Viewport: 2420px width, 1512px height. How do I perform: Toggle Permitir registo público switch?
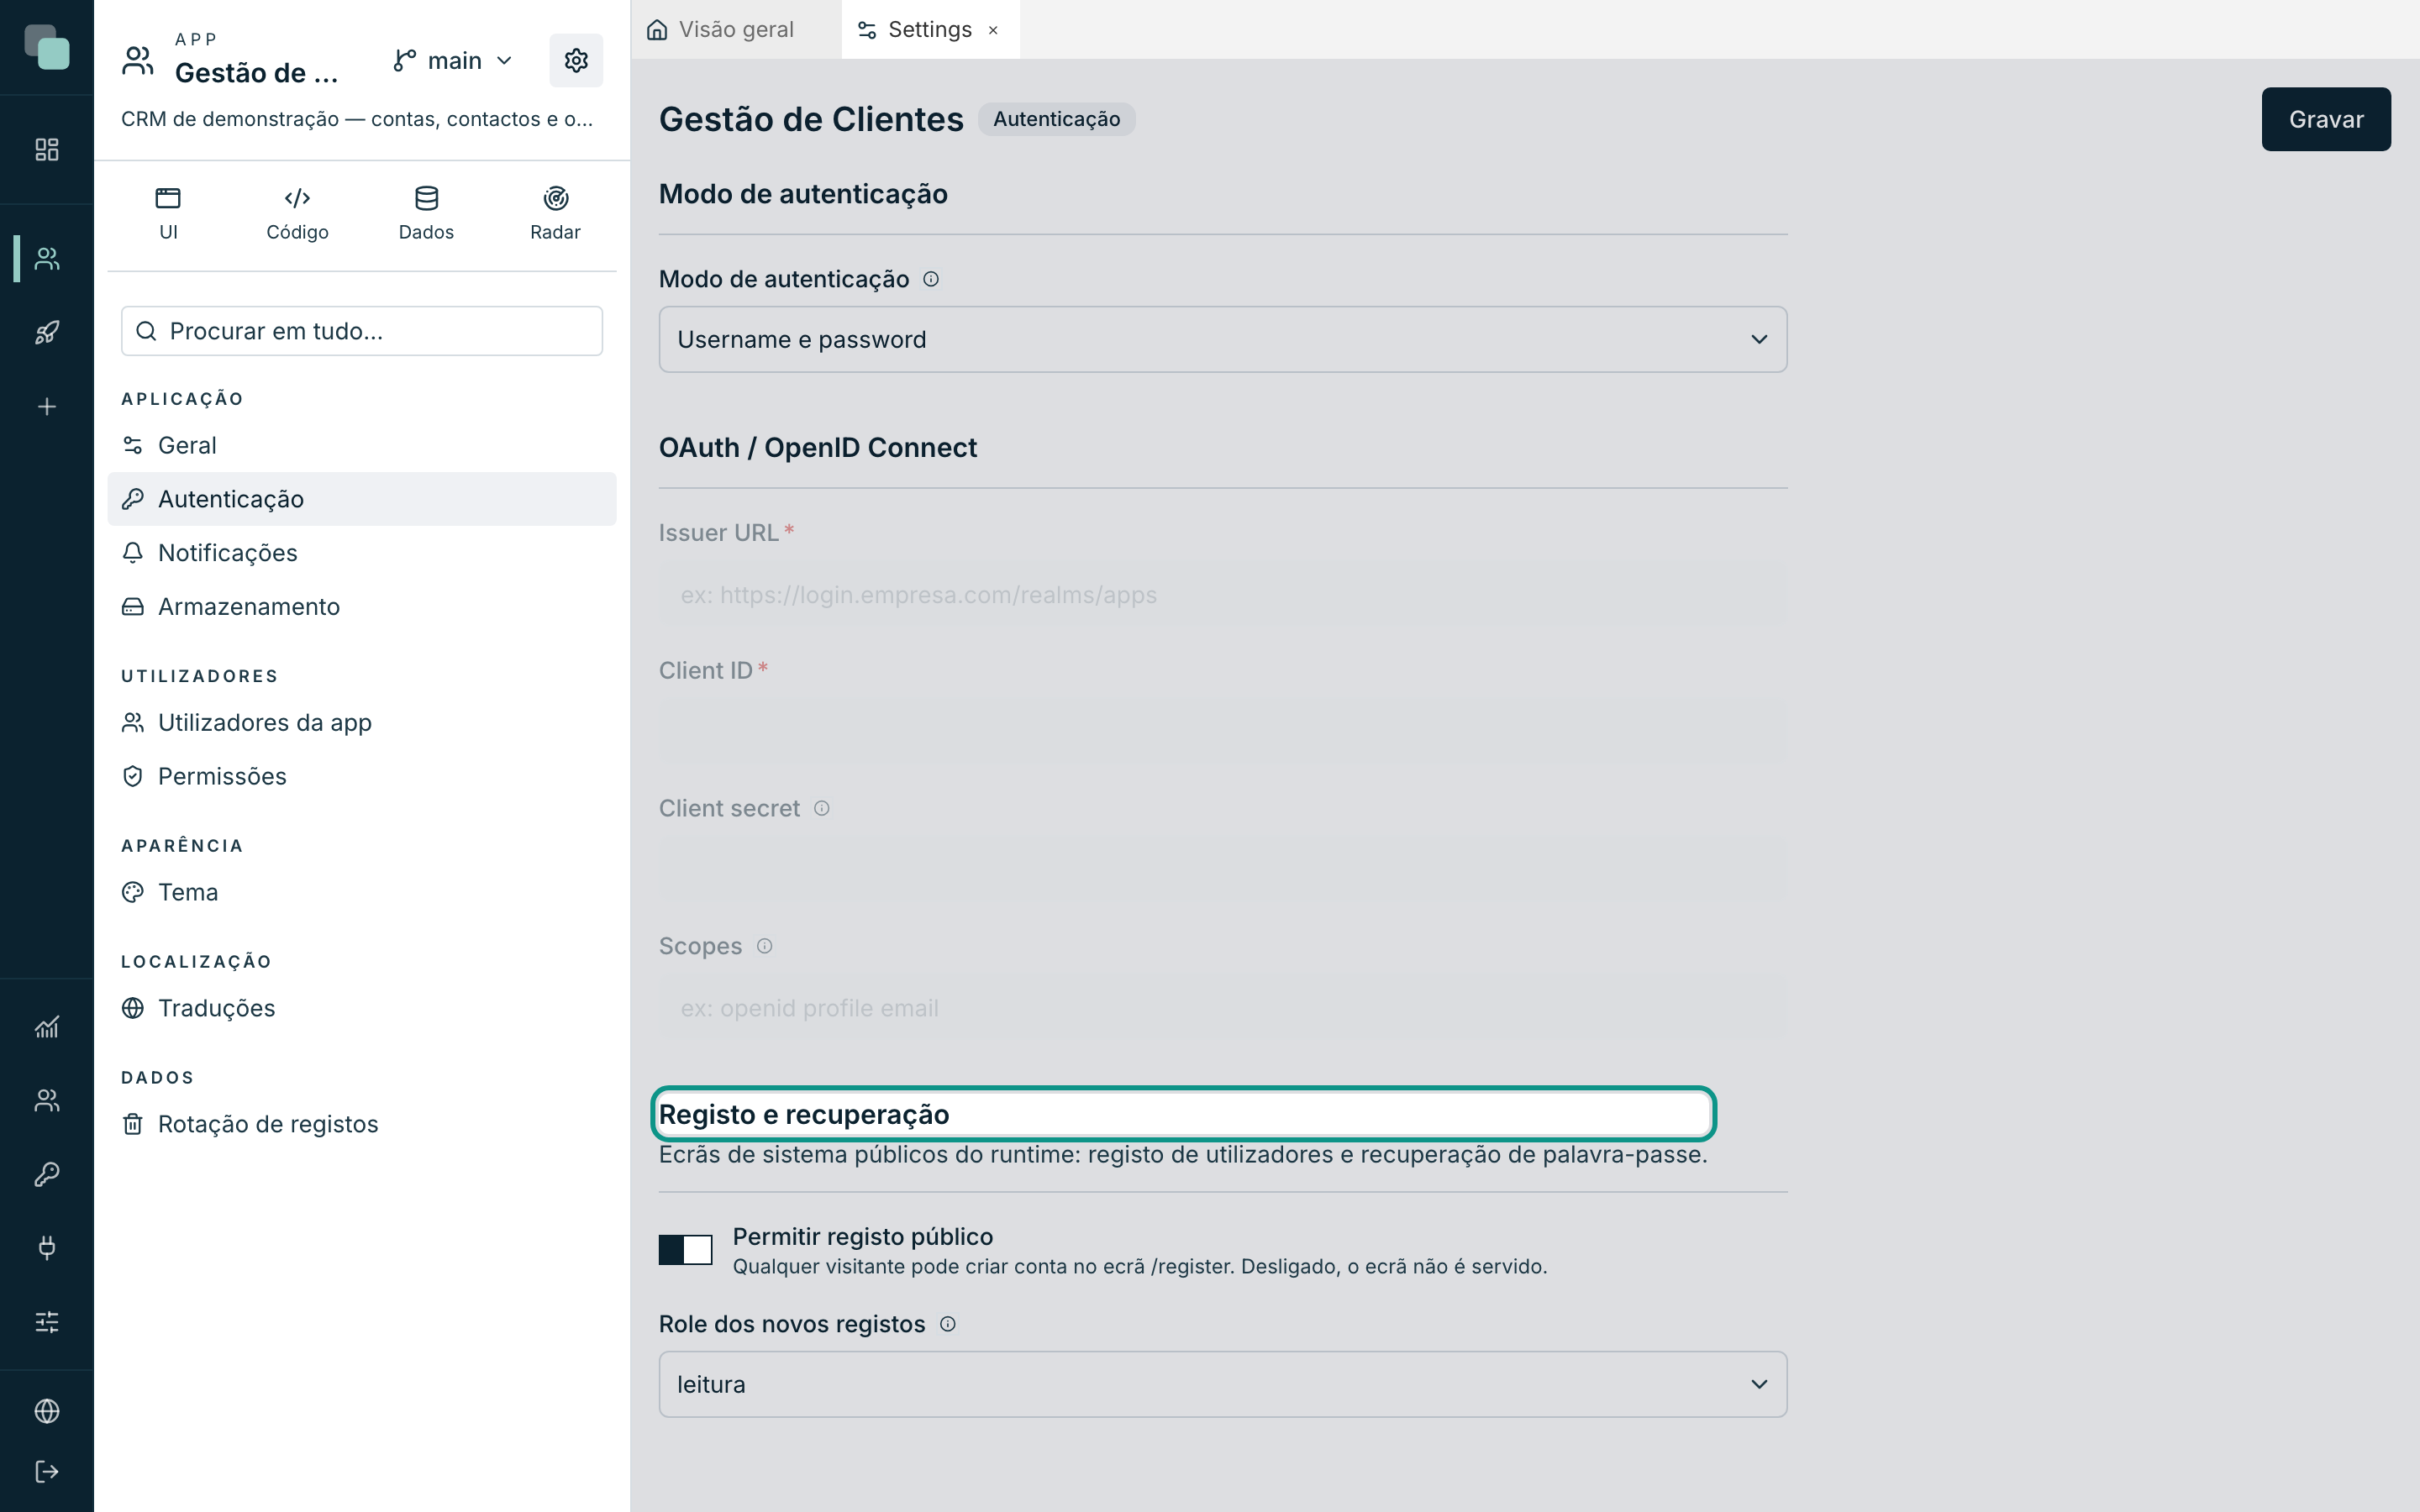pos(685,1249)
